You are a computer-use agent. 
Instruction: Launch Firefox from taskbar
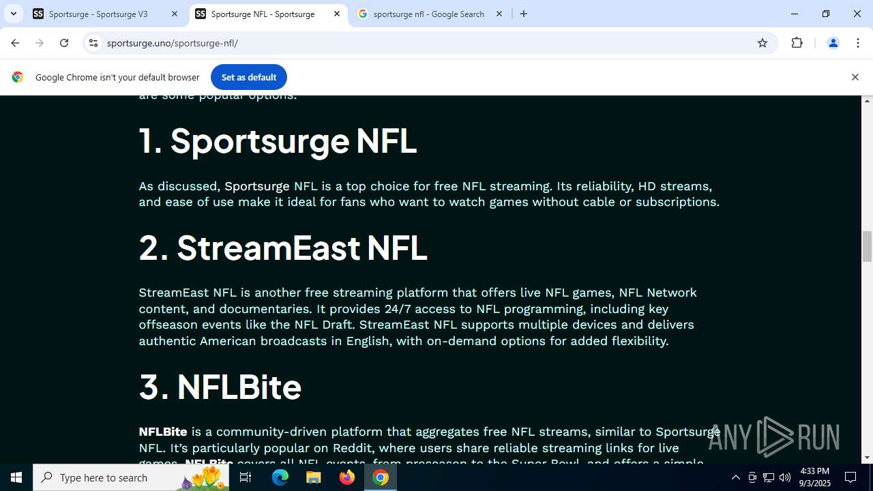[x=347, y=477]
